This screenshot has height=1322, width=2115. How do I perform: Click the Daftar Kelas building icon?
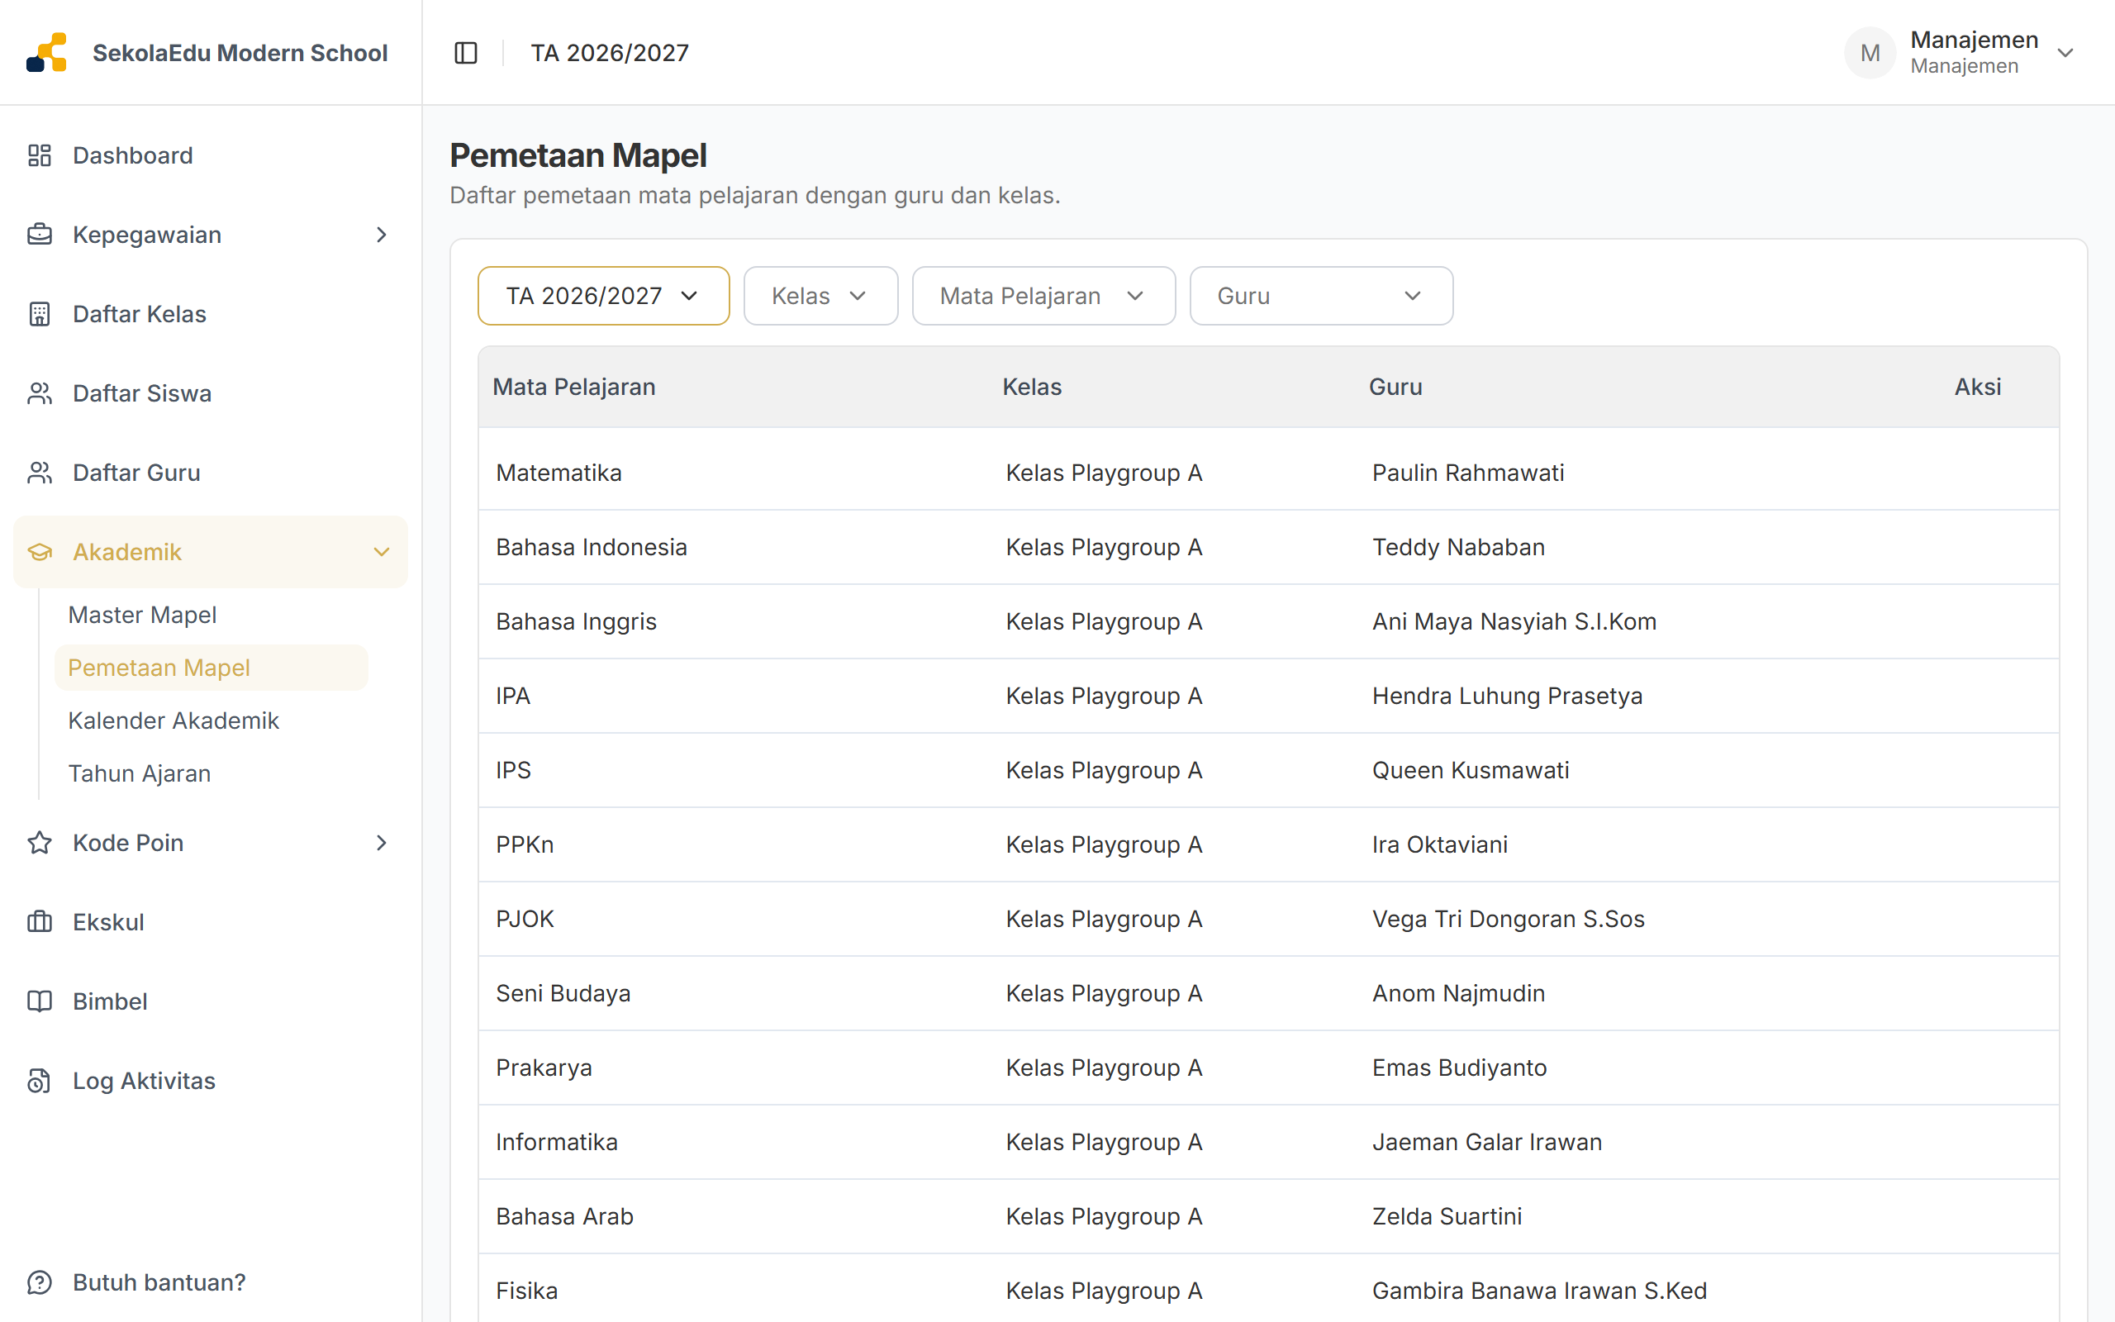point(40,314)
